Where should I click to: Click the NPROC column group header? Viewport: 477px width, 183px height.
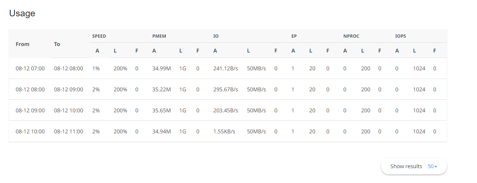tap(351, 36)
